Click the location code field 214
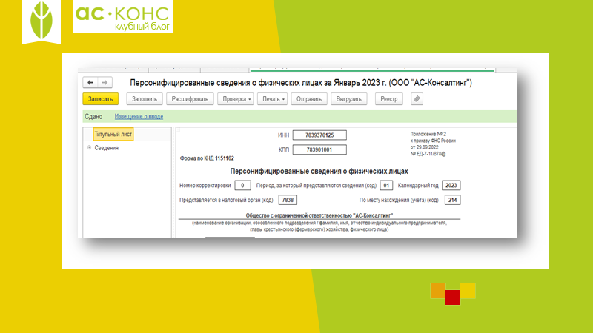 [x=453, y=200]
